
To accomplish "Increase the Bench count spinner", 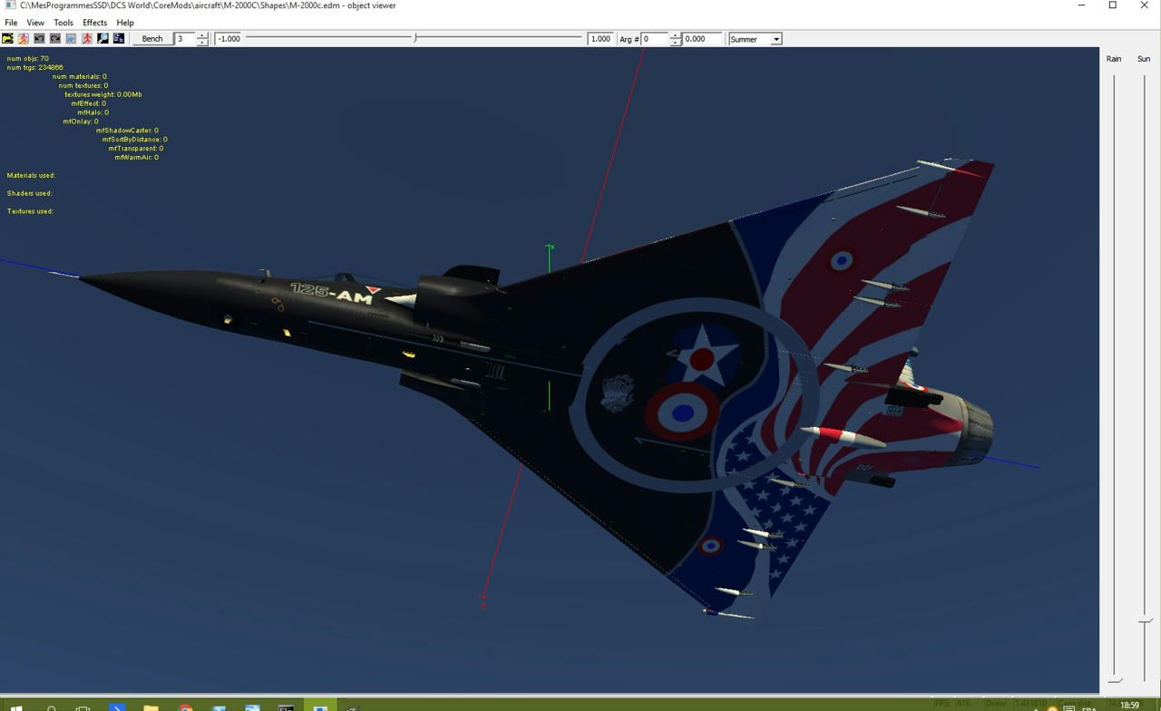I will point(202,35).
